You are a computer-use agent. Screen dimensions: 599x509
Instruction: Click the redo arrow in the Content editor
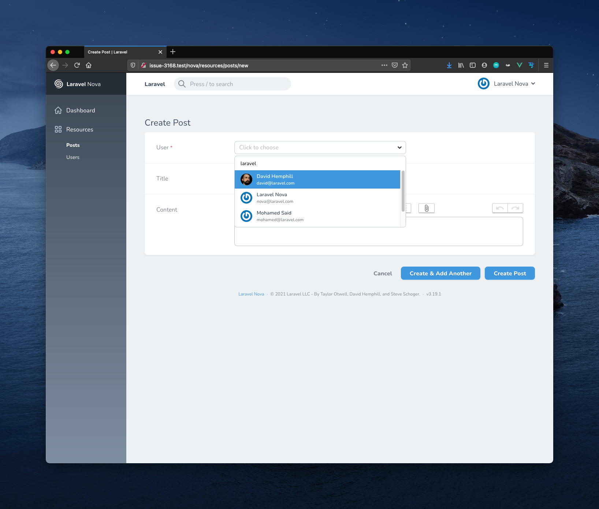tap(516, 208)
